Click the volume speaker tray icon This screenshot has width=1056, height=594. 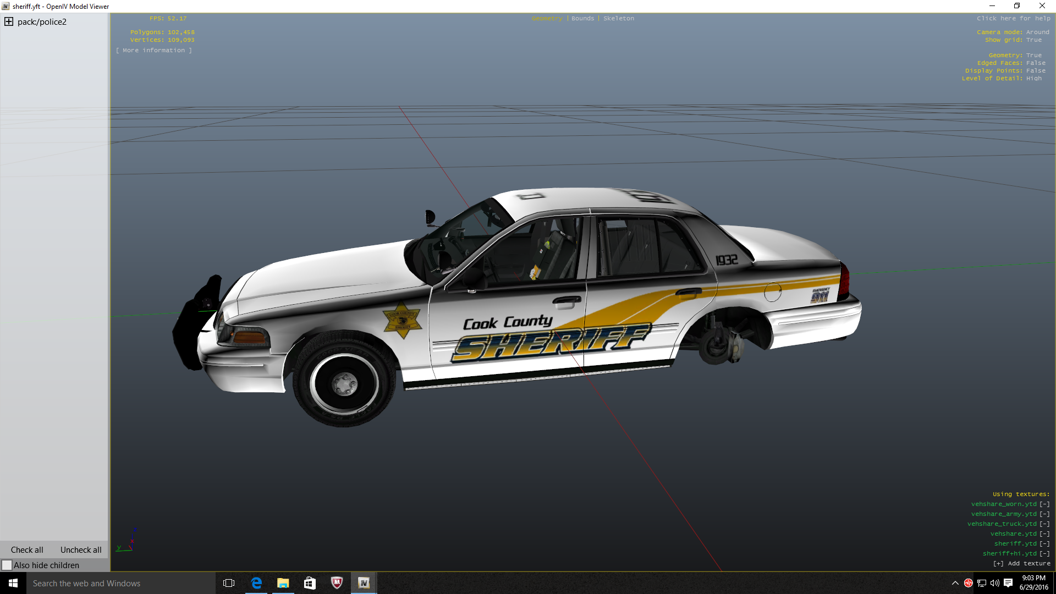(994, 583)
